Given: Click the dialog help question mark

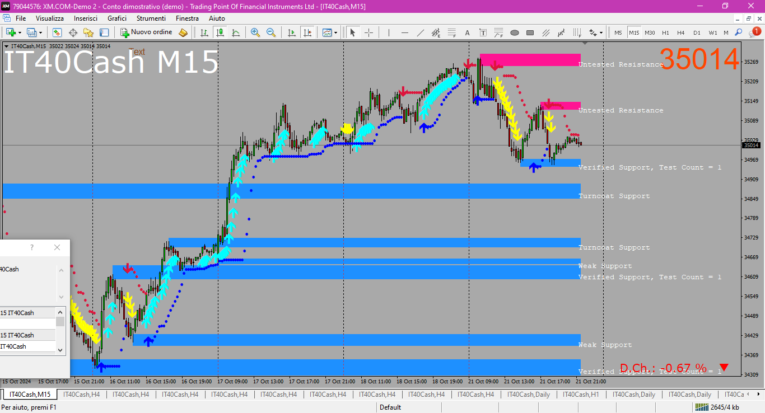Looking at the screenshot, I should [32, 247].
